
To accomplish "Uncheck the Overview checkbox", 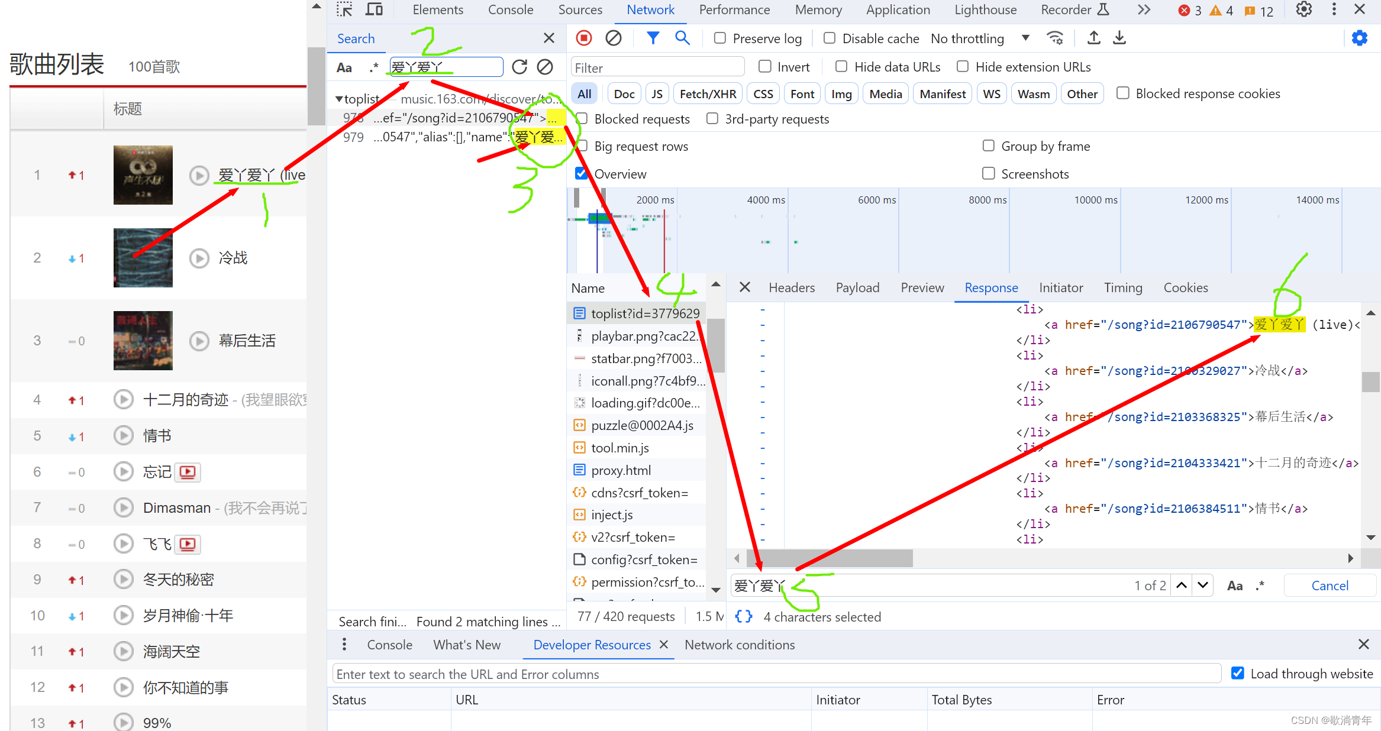I will click(582, 174).
